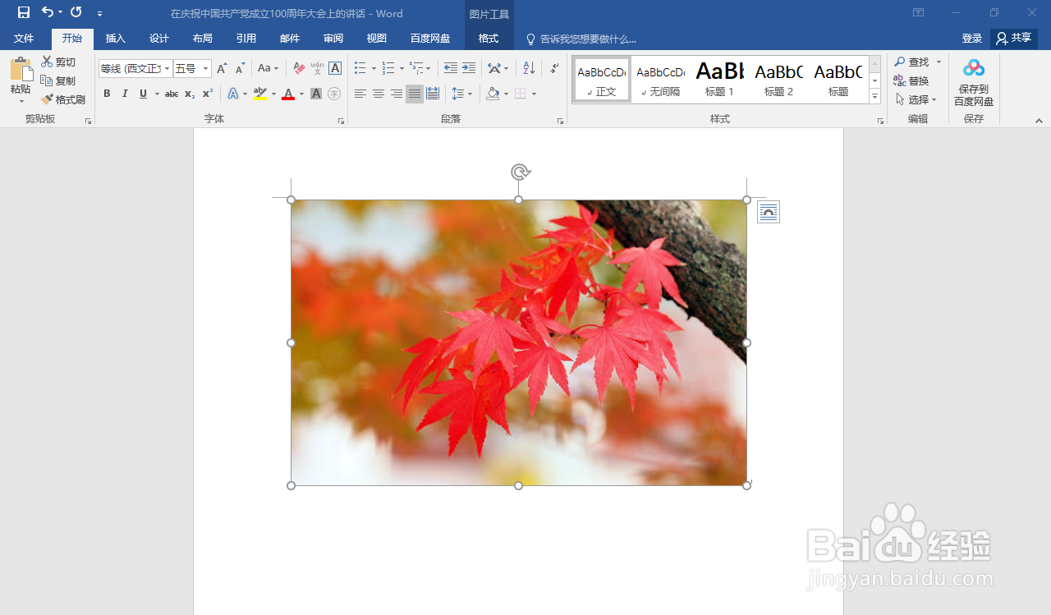Clear all formatting with eraser icon
The width and height of the screenshot is (1051, 615).
pyautogui.click(x=299, y=69)
